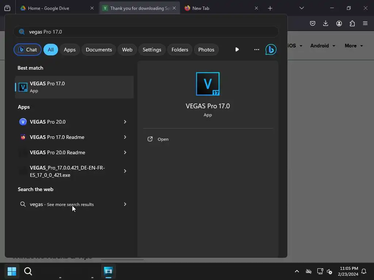The height and width of the screenshot is (280, 374).
Task: Open network status tray icon
Action: pyautogui.click(x=320, y=271)
